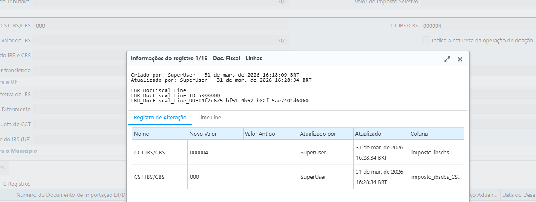Maximize the record information dialog

447,59
